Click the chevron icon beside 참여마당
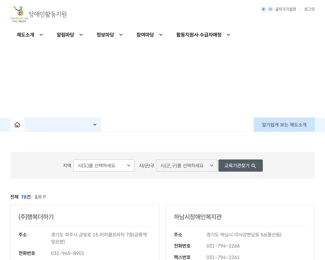The height and width of the screenshot is (260, 325). tap(161, 35)
